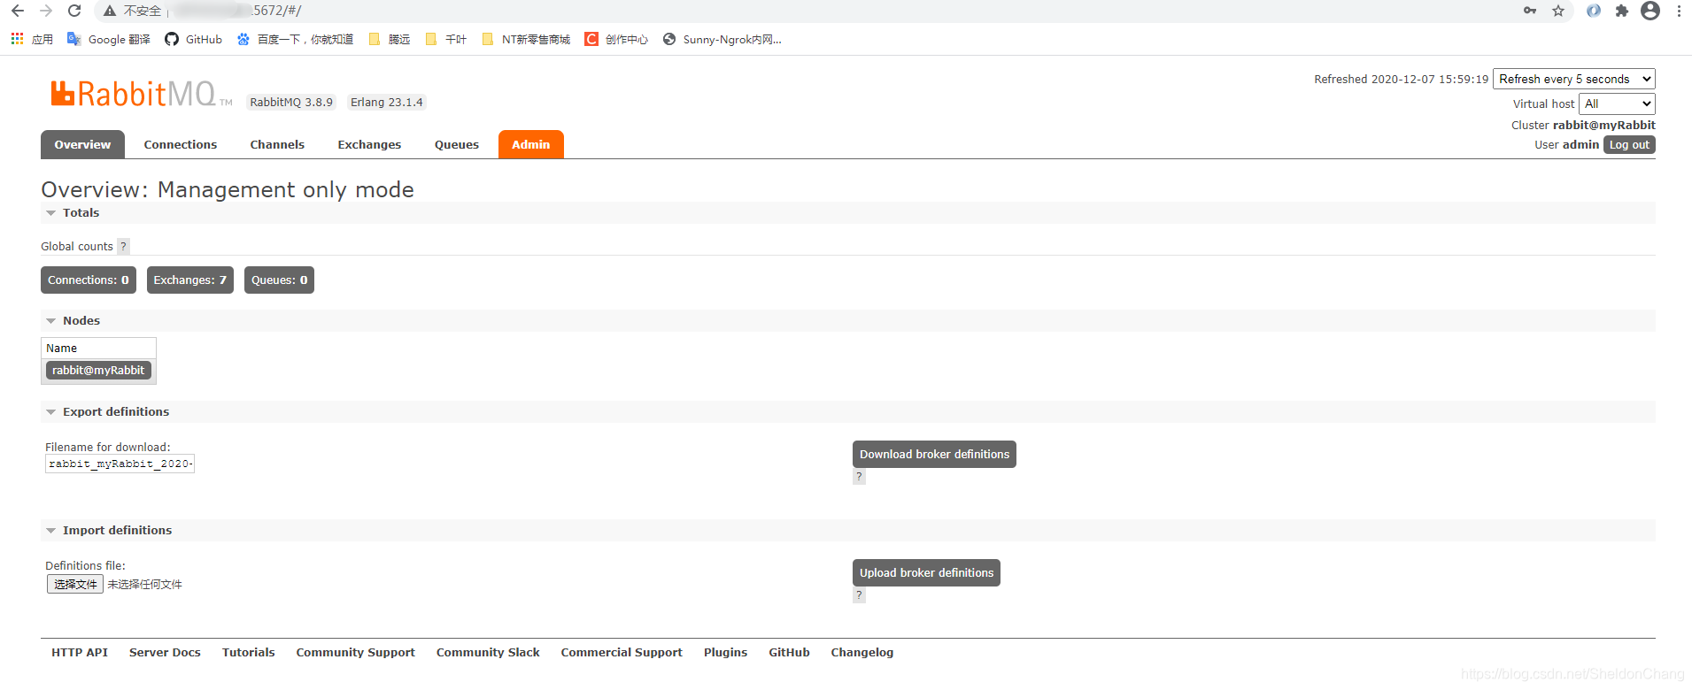Click the RabbitMQ 3.8.9 version label
1692x690 pixels.
click(291, 103)
